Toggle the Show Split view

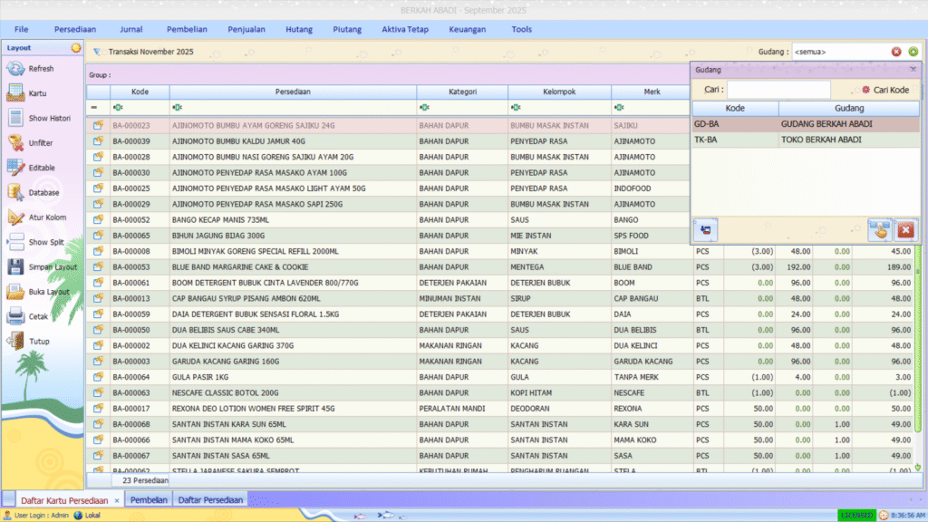[15, 242]
